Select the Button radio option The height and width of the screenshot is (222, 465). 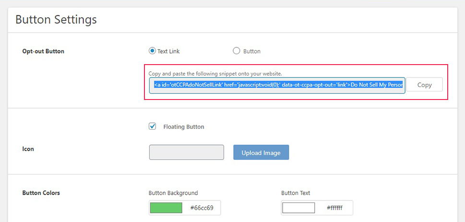[237, 51]
